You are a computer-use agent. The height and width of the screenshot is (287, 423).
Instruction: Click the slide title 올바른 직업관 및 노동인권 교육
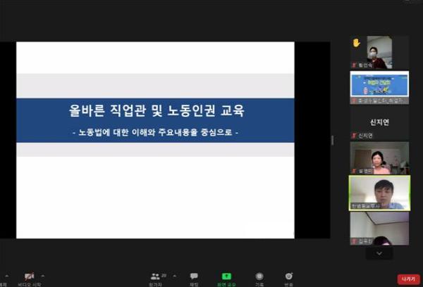pos(157,110)
